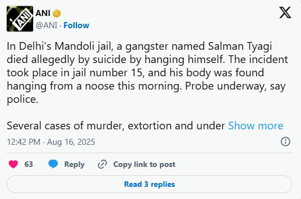Click the Aug 16, 2025 date
301x199 pixels.
tap(71, 142)
